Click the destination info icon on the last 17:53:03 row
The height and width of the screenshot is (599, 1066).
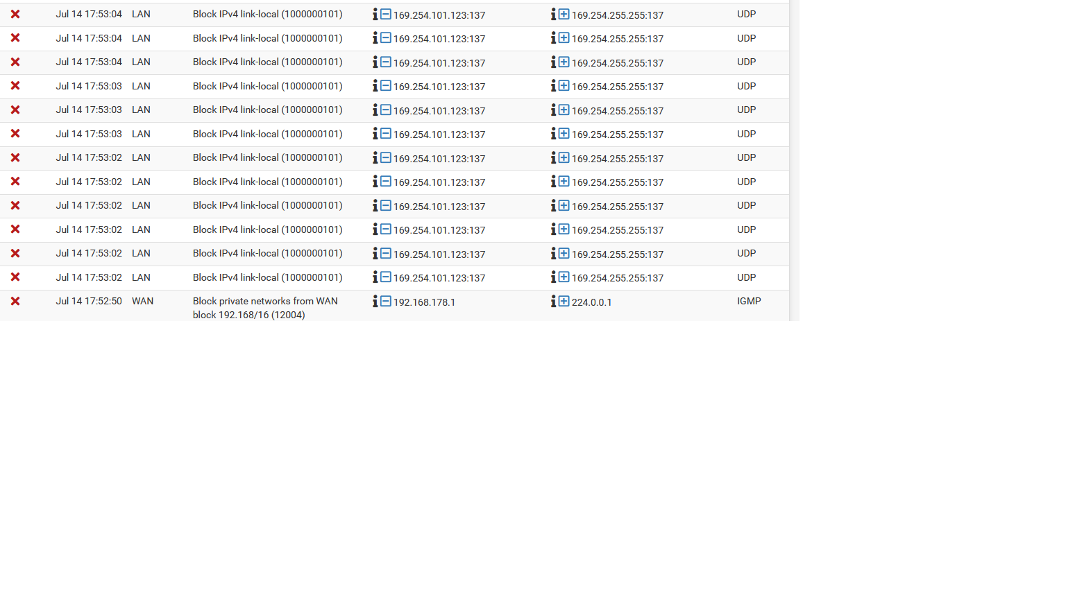(x=554, y=134)
